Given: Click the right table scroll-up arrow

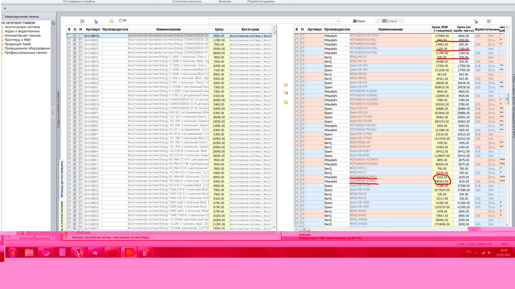Looking at the screenshot, I should pyautogui.click(x=507, y=28).
